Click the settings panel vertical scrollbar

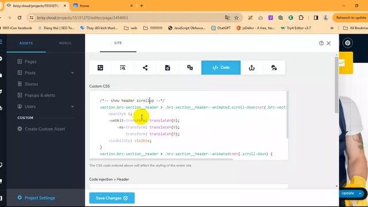337,85
